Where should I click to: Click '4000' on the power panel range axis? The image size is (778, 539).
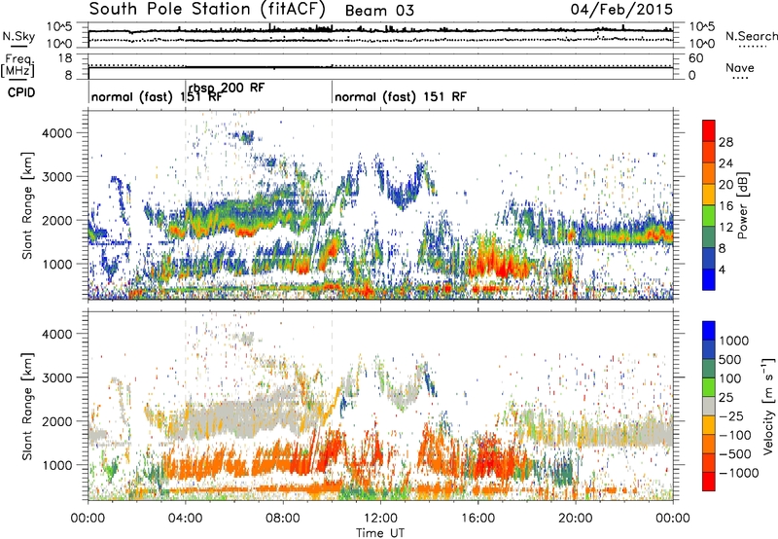tap(56, 133)
